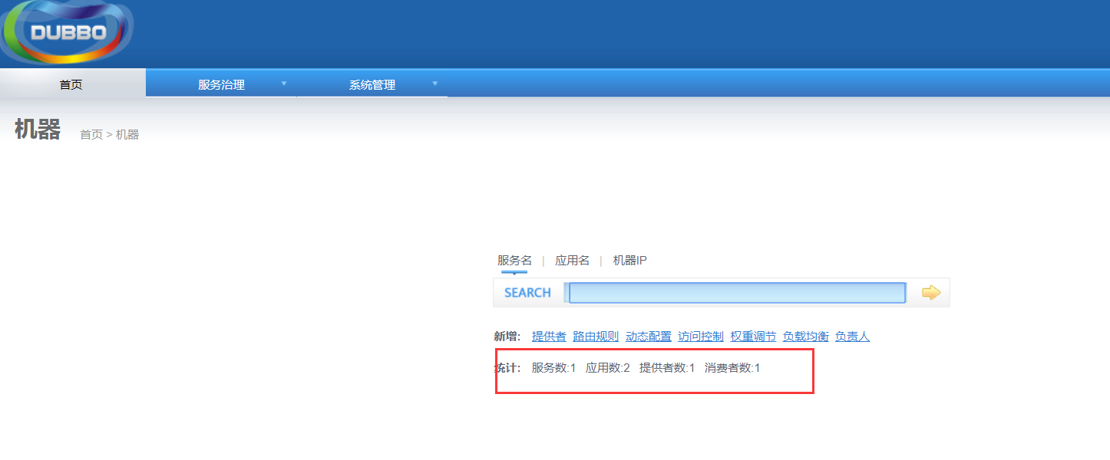
Task: Click the DUBBO logo
Action: (68, 31)
